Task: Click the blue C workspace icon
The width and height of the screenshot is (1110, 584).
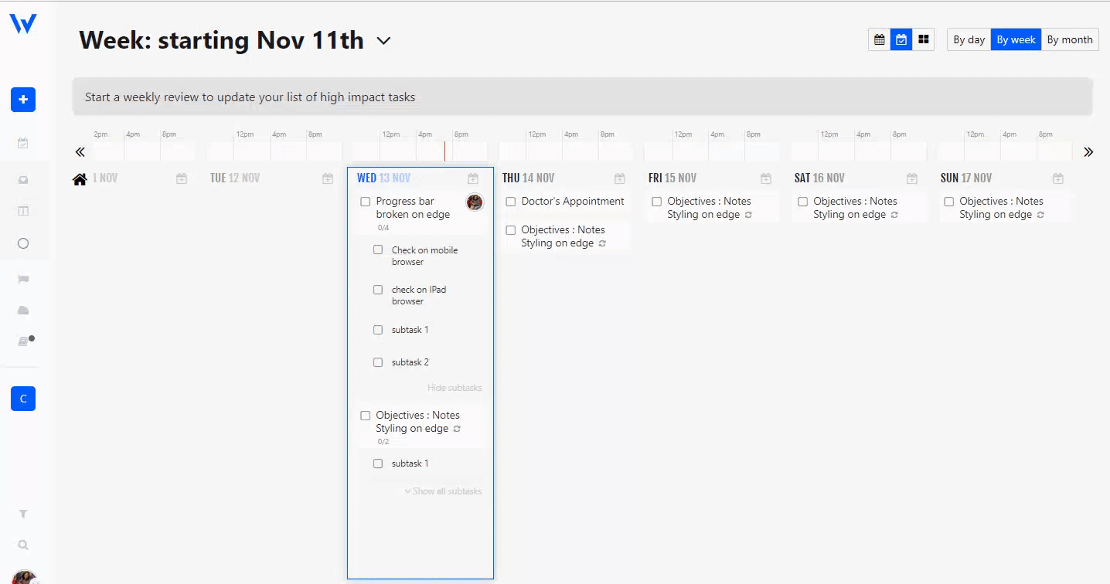Action: pyautogui.click(x=22, y=398)
